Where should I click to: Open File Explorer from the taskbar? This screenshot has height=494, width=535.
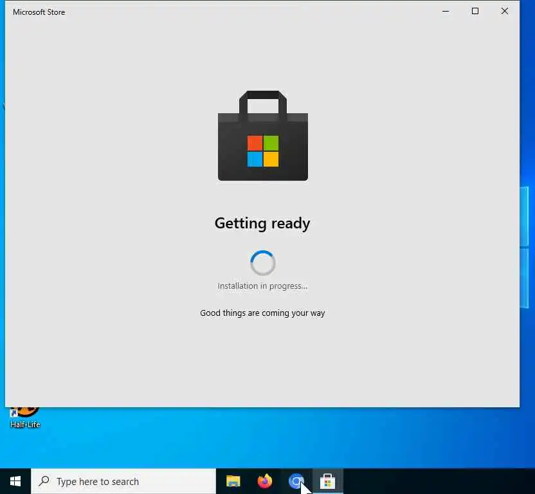click(233, 481)
